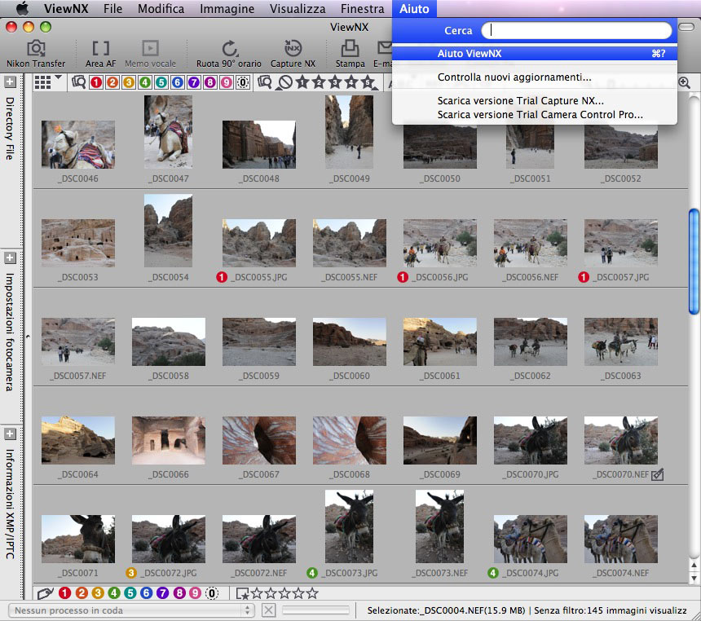Open the image in Capture NX
Viewport: 701px width, 621px height.
coord(293,54)
